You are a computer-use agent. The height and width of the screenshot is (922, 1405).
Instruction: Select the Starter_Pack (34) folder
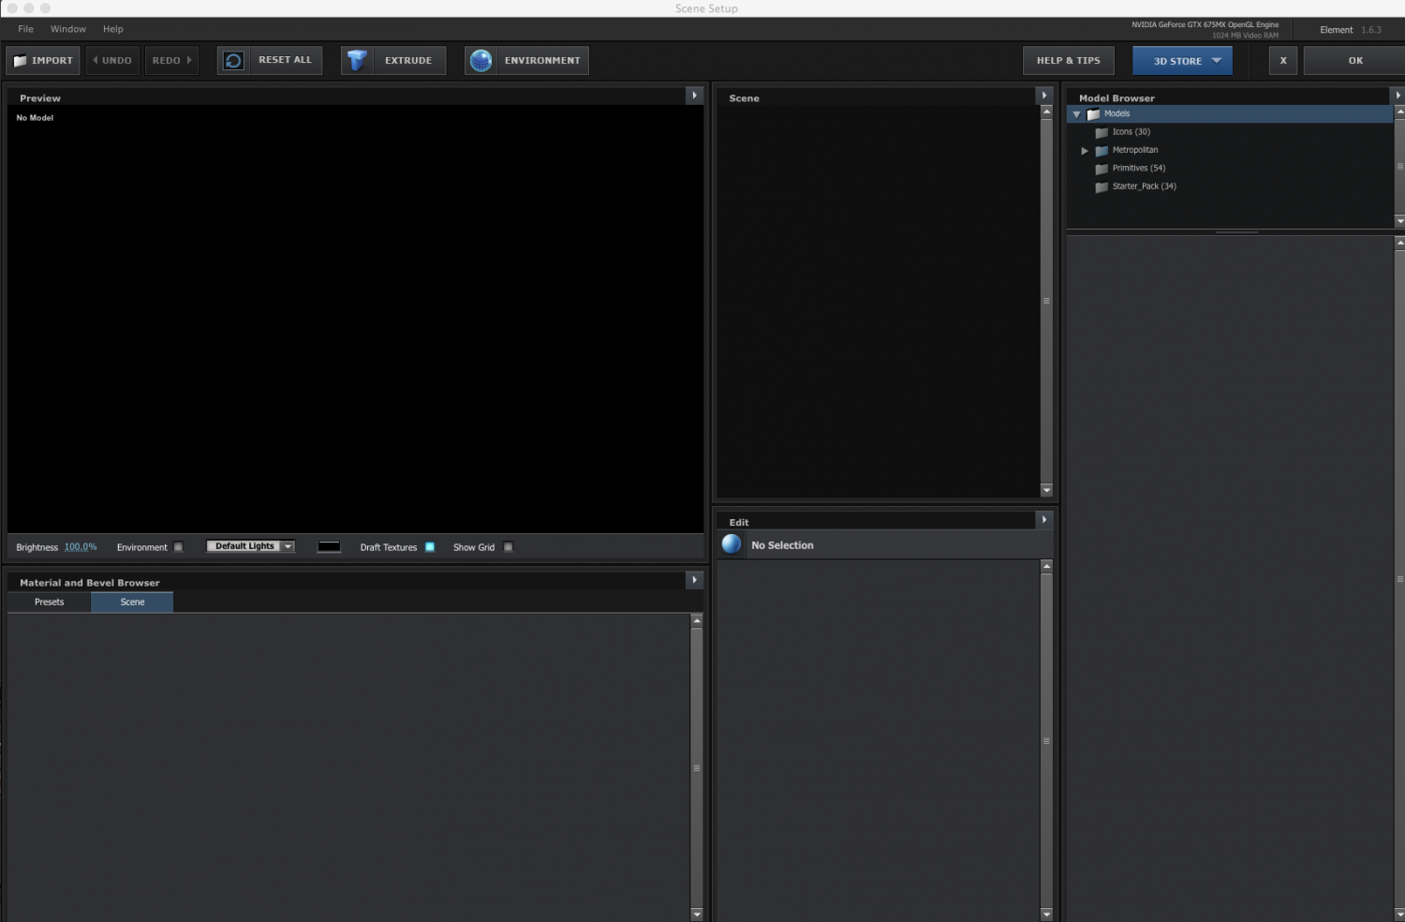click(1144, 186)
